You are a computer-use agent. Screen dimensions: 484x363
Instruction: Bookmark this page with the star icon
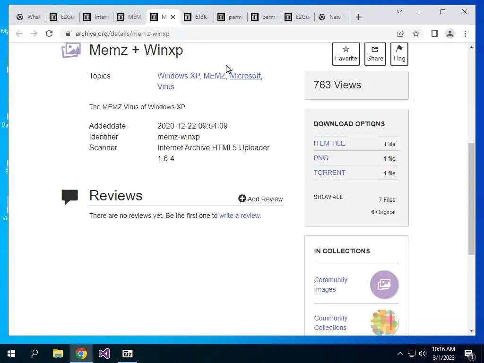pos(416,34)
